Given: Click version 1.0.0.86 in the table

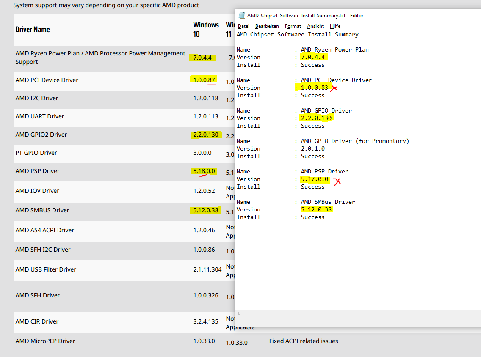Looking at the screenshot, I should 204,250.
